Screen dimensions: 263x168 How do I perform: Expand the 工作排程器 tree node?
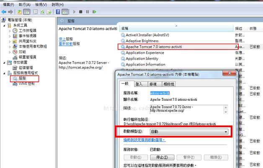10,31
